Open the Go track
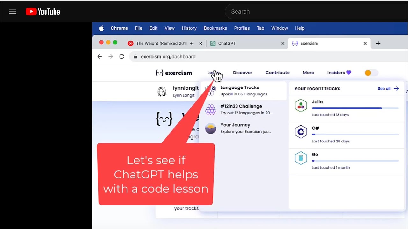 tap(346, 162)
